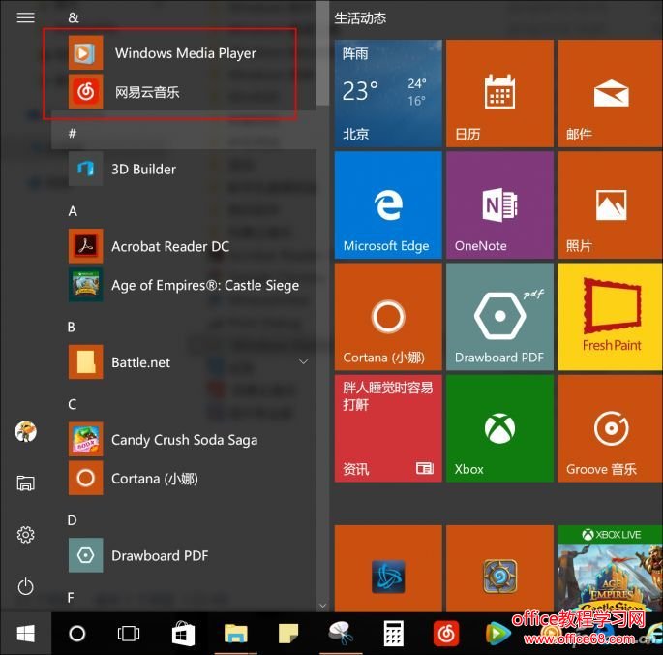
Task: Open Windows Media Player from app list
Action: (184, 53)
